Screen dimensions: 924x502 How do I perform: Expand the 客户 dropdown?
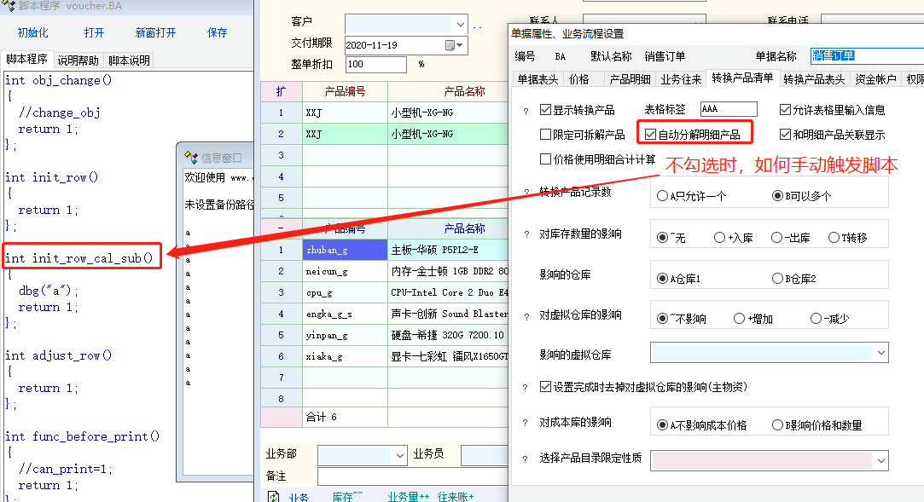click(x=461, y=23)
